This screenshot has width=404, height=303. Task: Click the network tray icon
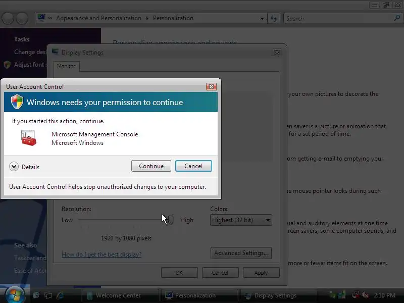(x=356, y=294)
